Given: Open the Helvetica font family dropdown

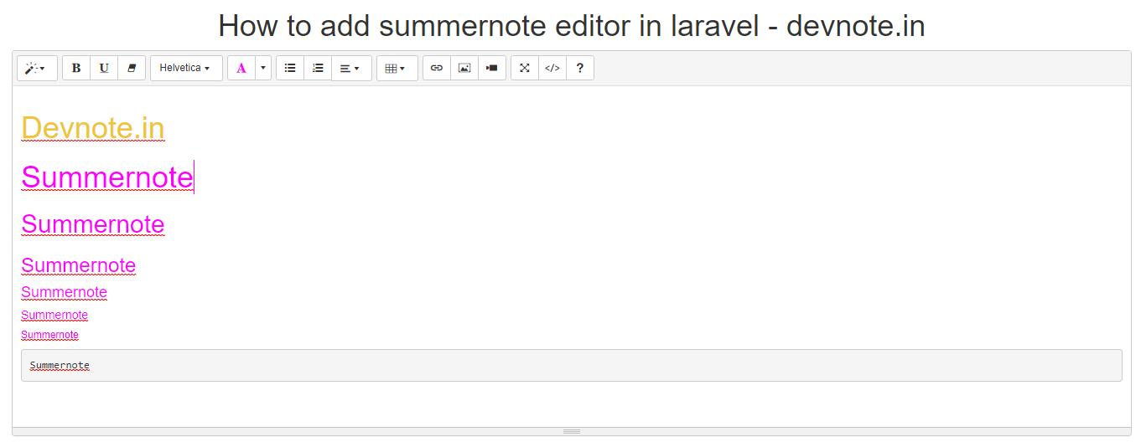Looking at the screenshot, I should (x=186, y=68).
